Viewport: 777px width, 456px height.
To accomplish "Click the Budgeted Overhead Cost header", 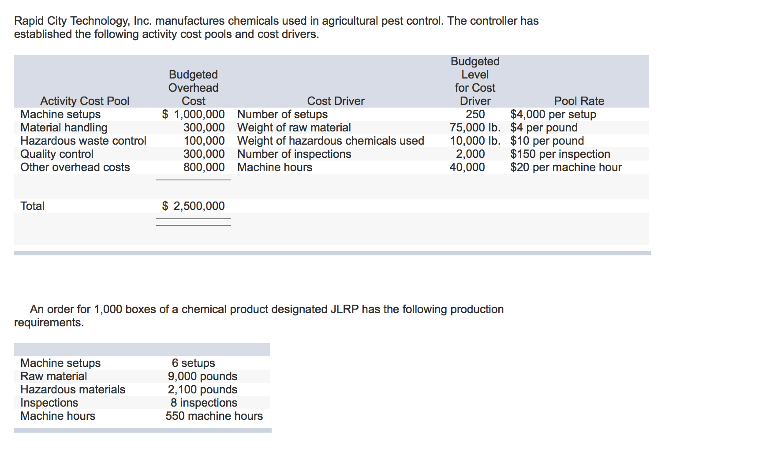I will 193,88.
